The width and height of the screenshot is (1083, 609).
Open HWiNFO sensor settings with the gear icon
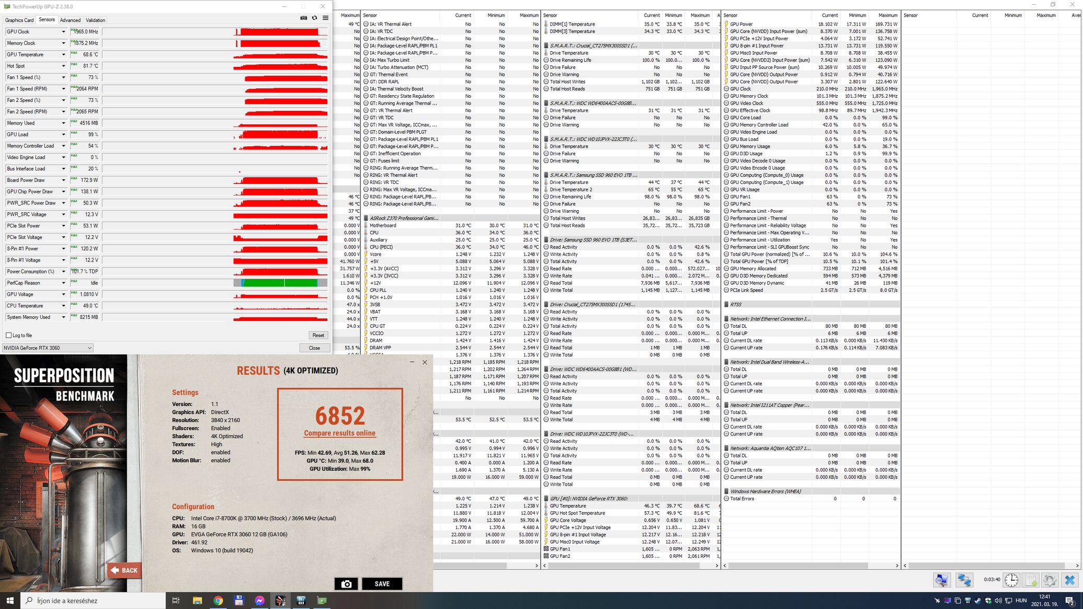(1050, 580)
